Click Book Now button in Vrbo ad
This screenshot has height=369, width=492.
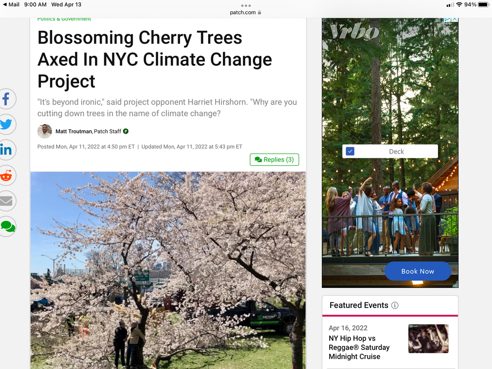418,271
